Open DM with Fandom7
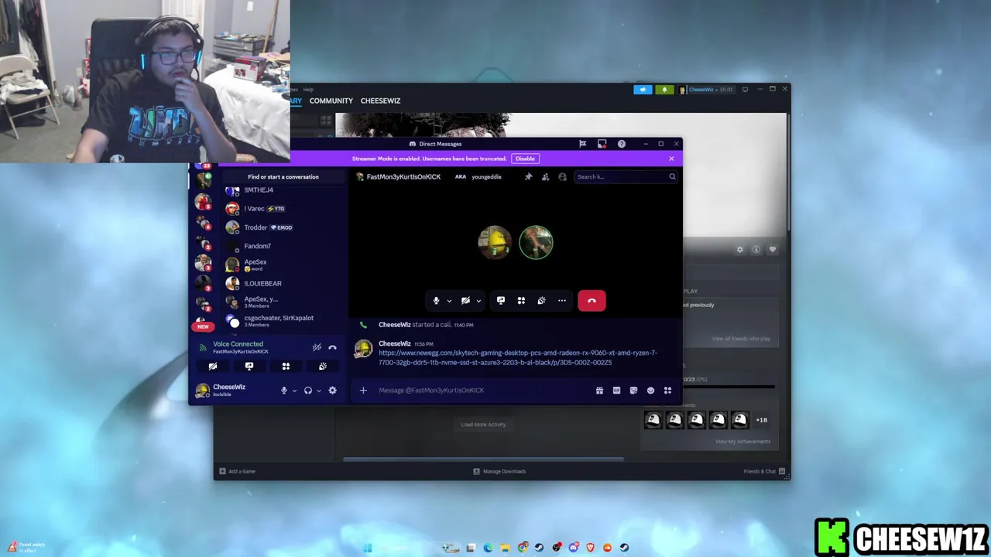 (283, 246)
